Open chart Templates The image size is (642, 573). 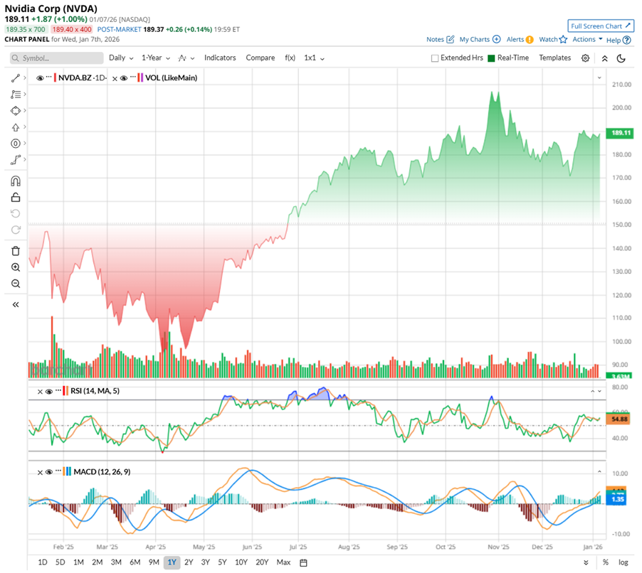point(554,58)
